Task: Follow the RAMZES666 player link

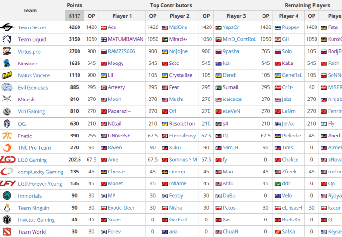Action: 121,52
